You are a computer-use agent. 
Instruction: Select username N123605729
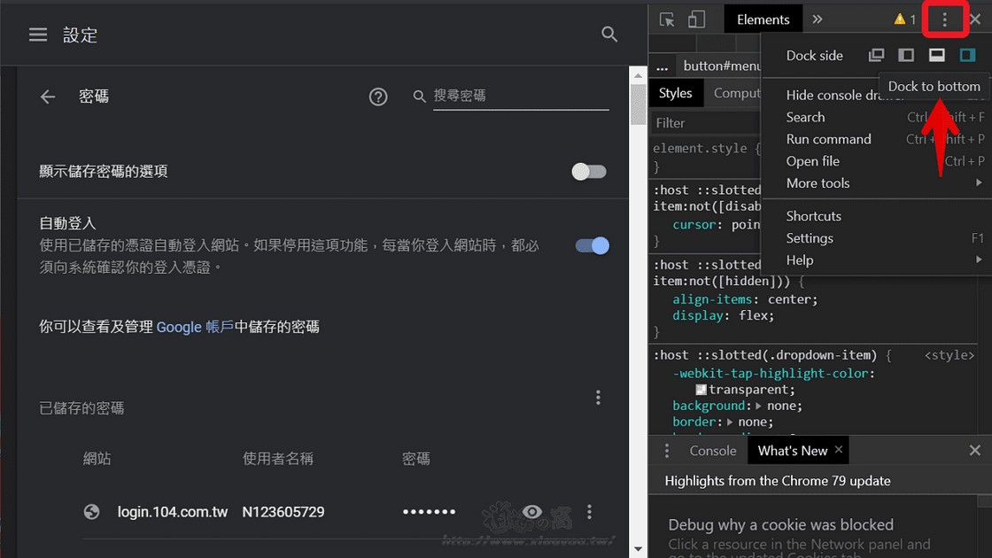coord(283,512)
